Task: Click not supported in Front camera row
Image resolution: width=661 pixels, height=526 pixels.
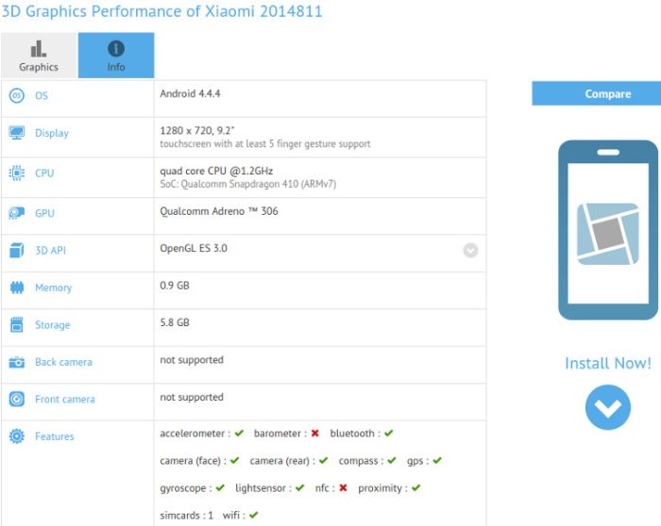Action: pyautogui.click(x=192, y=397)
